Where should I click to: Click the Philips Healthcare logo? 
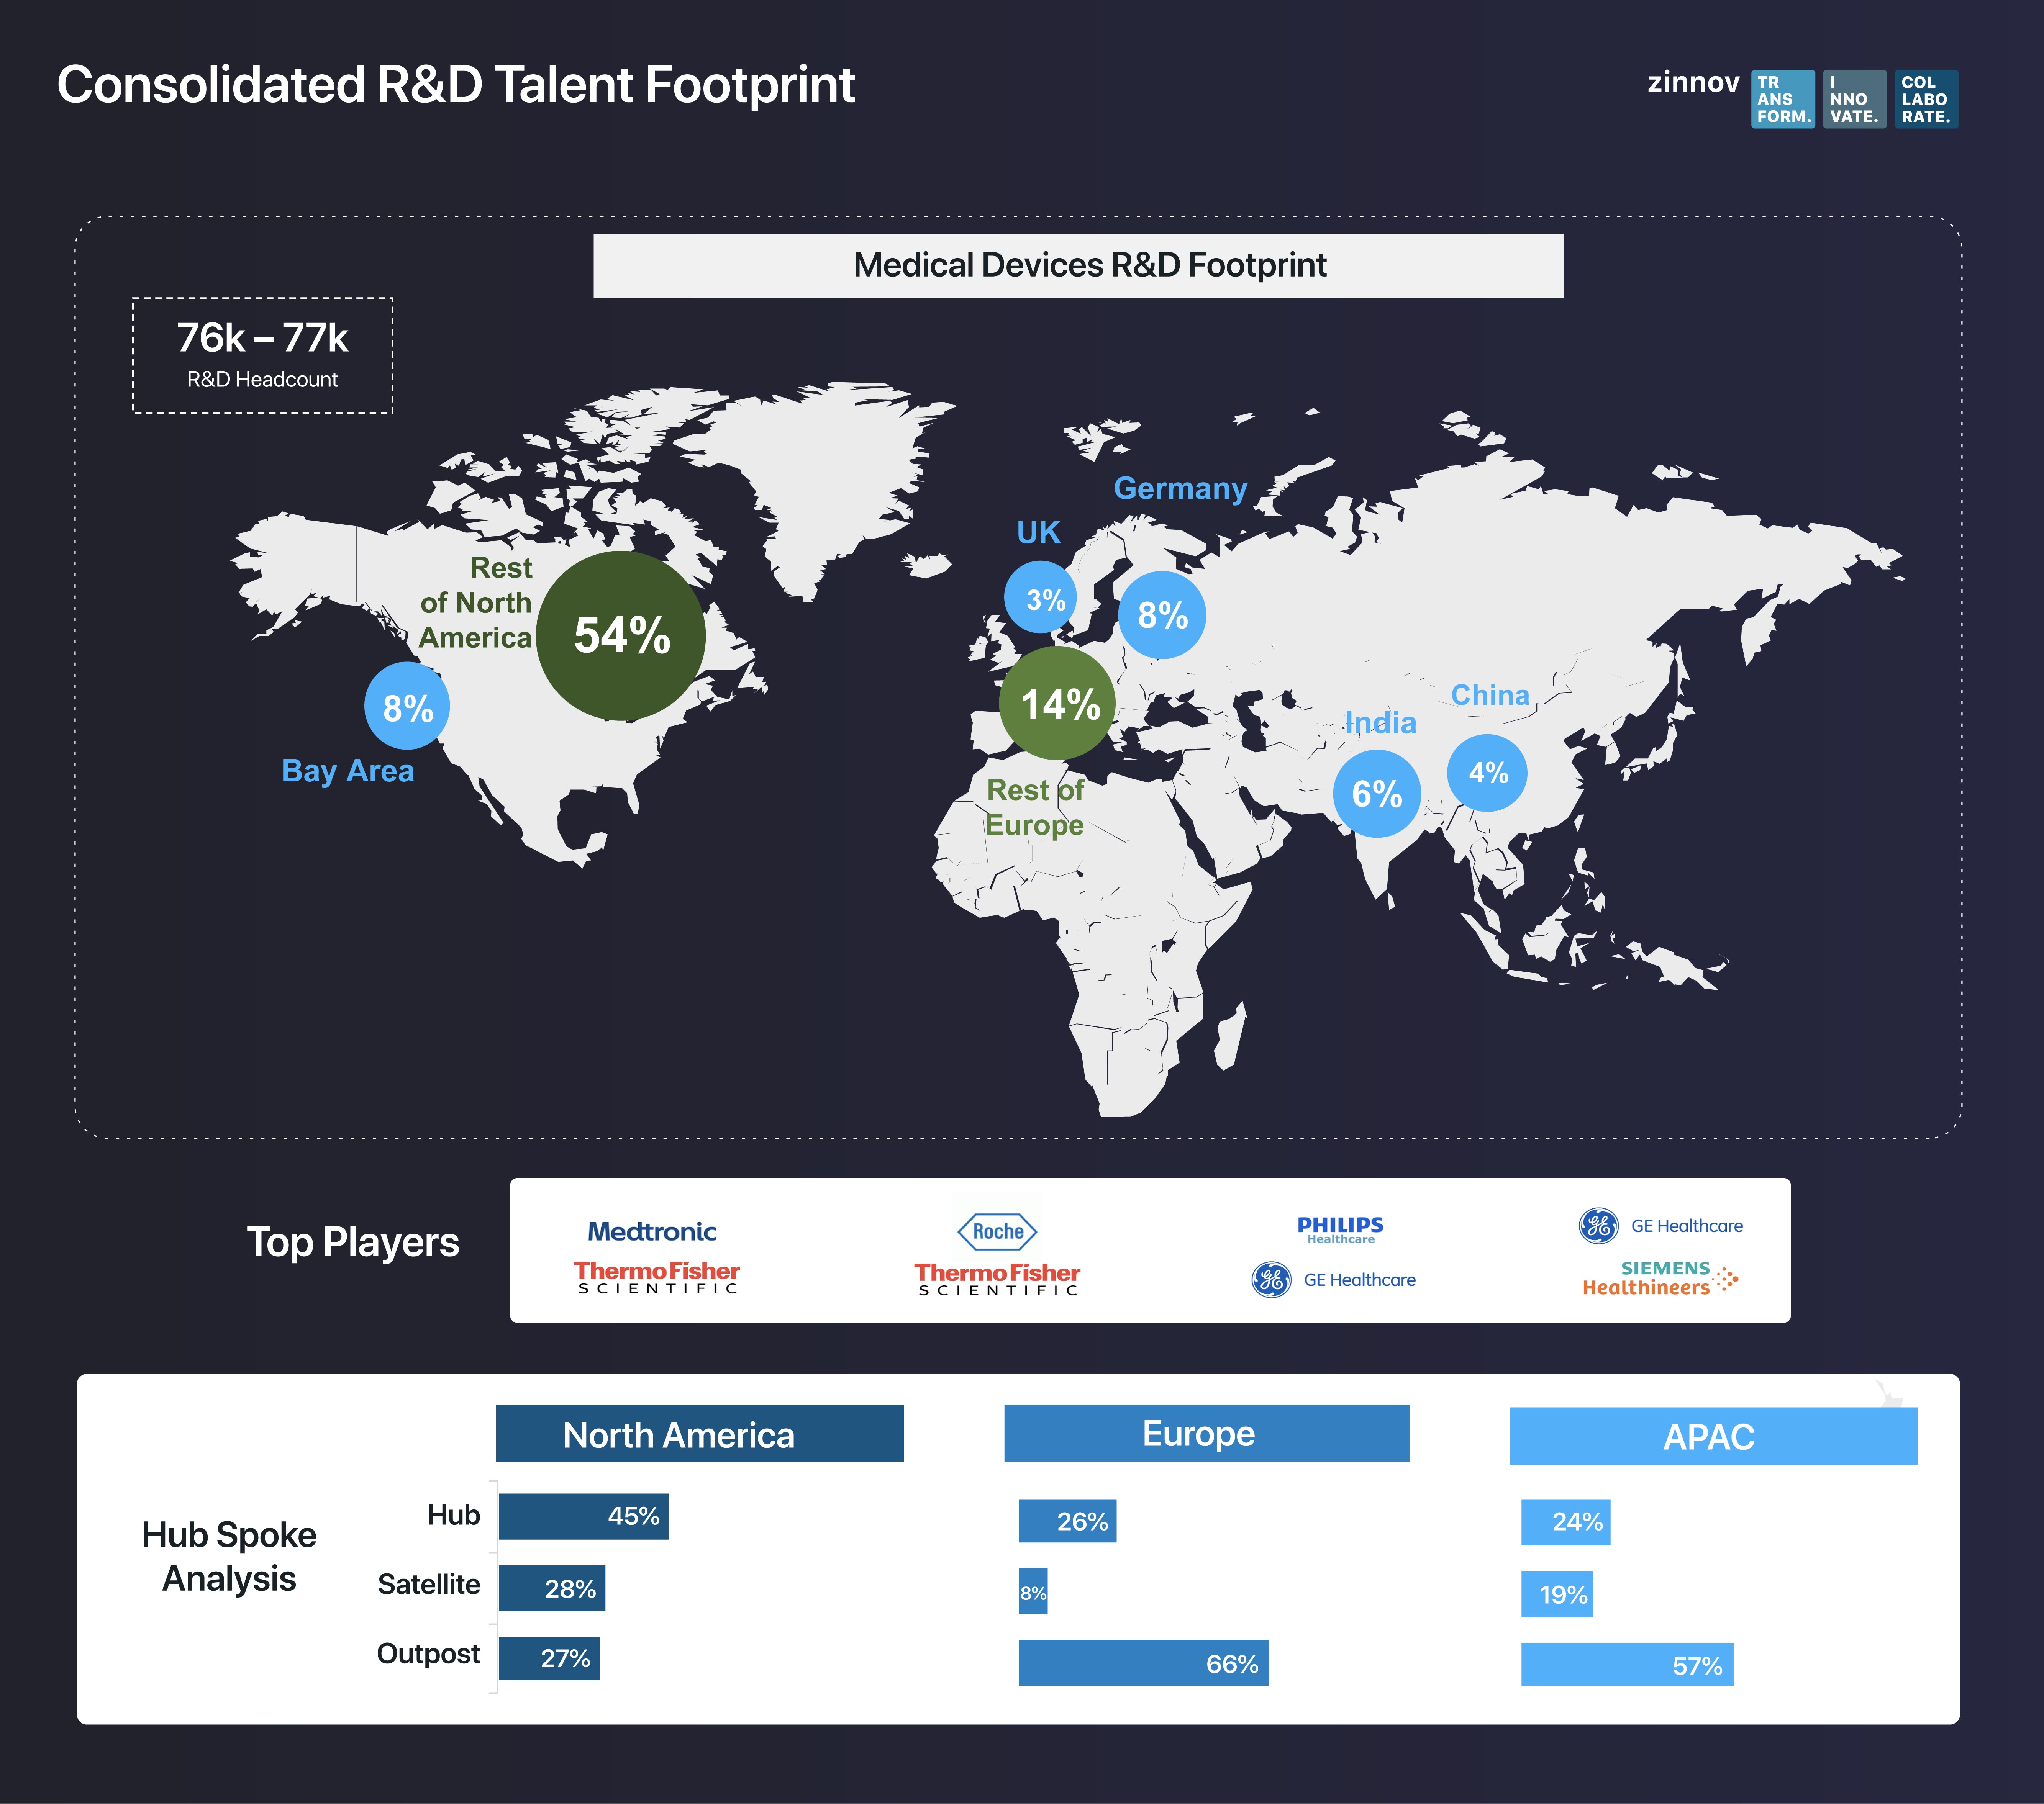[1340, 1229]
